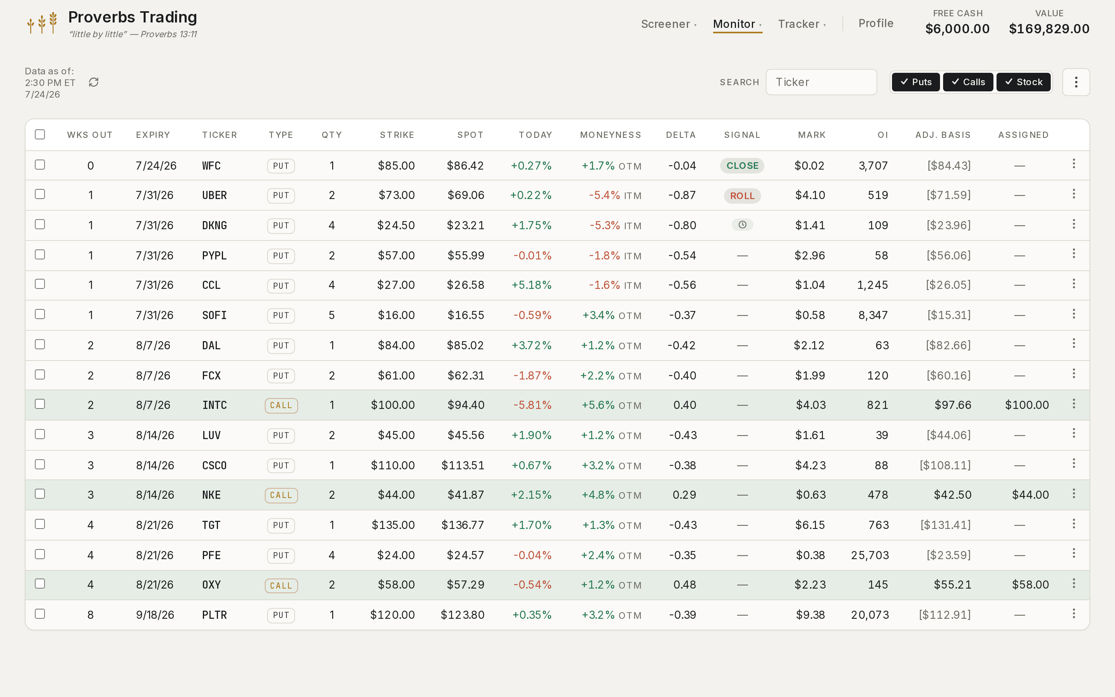Click the free cash amount $6,000.00

coord(957,29)
